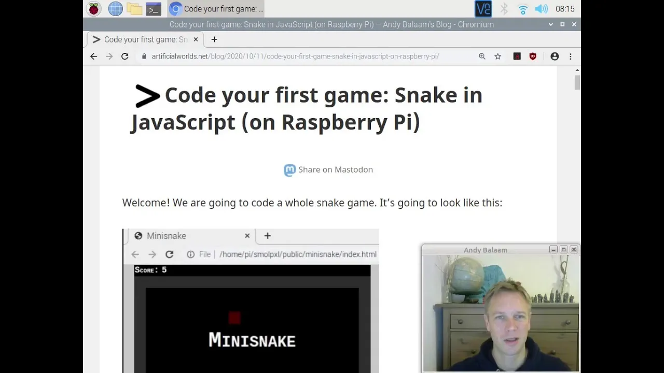Focus the artificialworlds.net address bar
664x373 pixels.
[295, 56]
